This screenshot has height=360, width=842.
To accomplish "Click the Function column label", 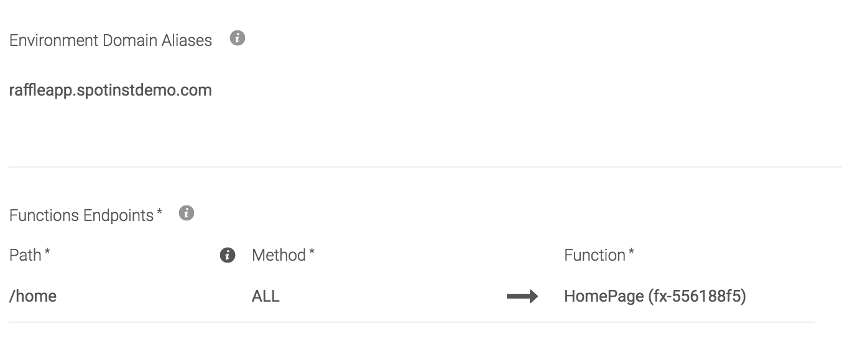I will tap(594, 255).
